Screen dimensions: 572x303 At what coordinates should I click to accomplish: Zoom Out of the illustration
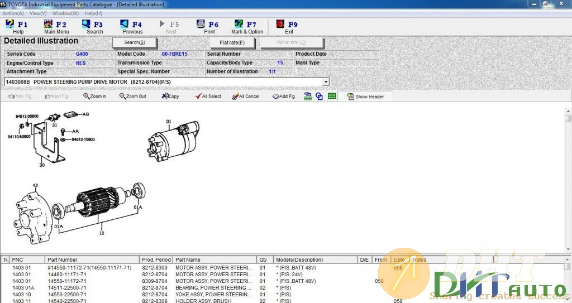(133, 97)
